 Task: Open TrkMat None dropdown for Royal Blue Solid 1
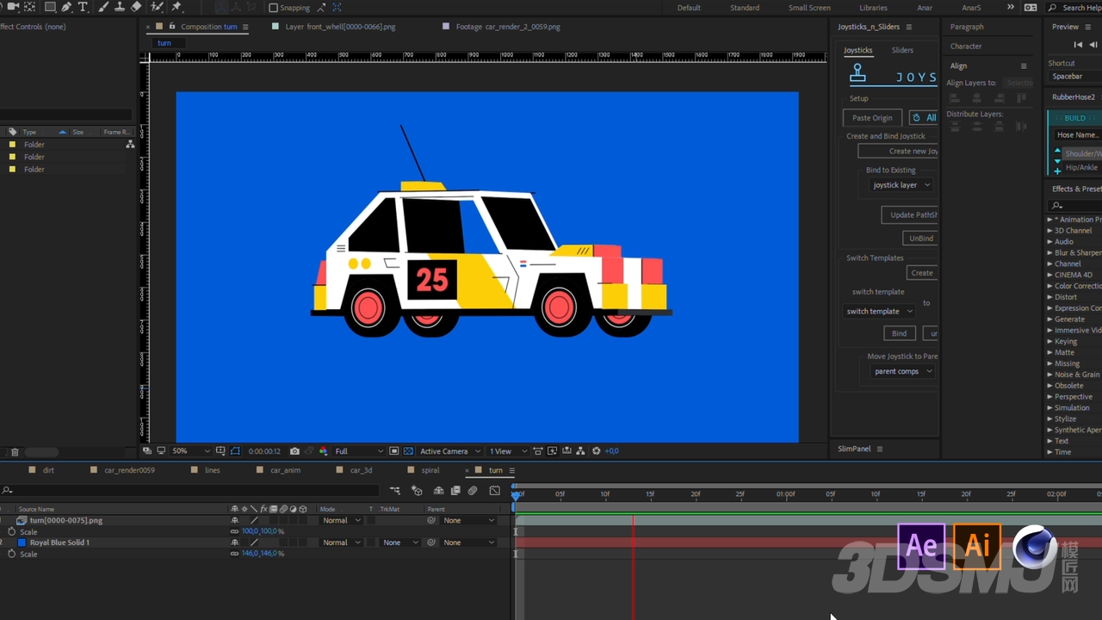(x=399, y=542)
